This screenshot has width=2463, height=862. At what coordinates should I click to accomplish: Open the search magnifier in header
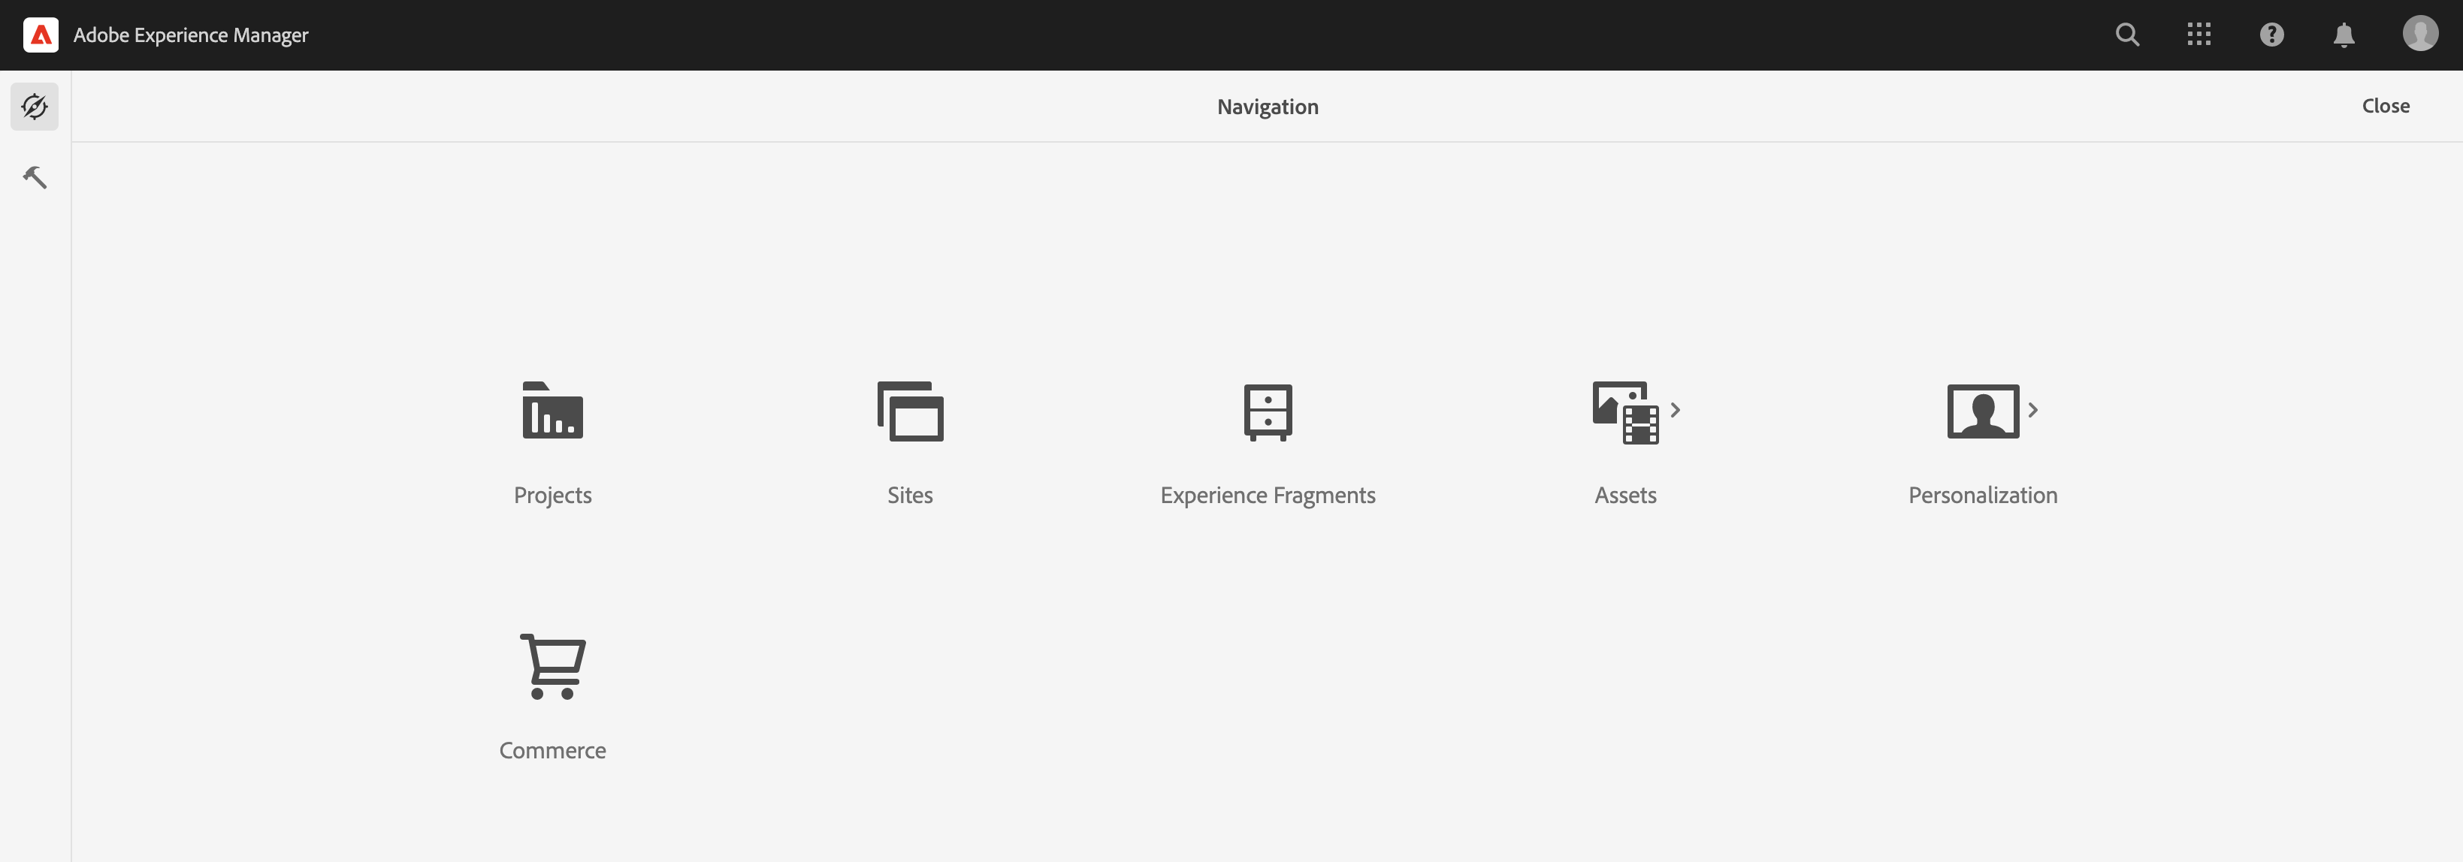[2126, 35]
